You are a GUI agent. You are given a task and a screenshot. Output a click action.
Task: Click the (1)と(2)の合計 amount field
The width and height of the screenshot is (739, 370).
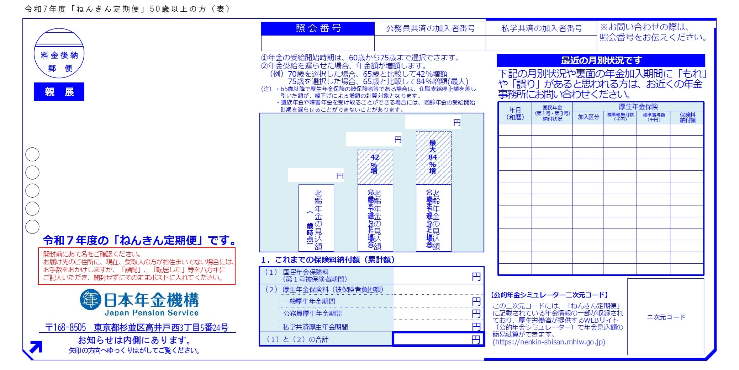pos(438,339)
